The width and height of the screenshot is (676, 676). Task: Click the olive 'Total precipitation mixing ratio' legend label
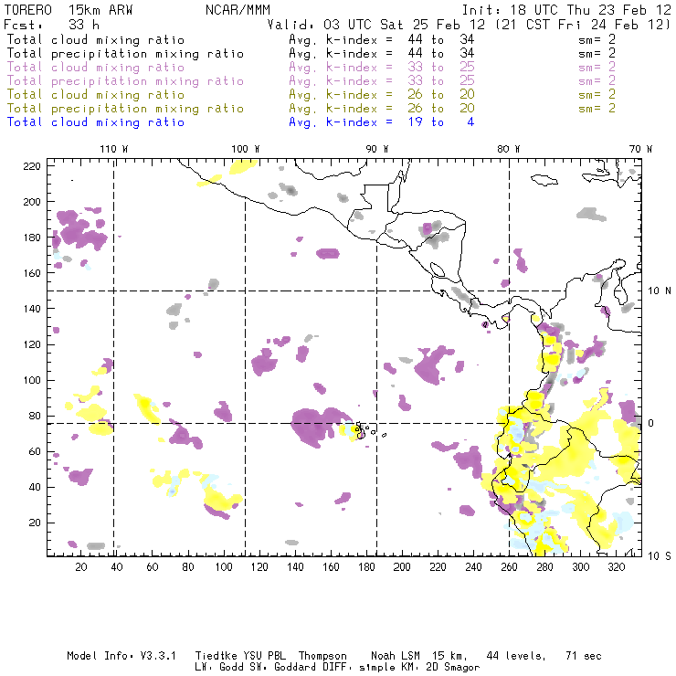[125, 109]
